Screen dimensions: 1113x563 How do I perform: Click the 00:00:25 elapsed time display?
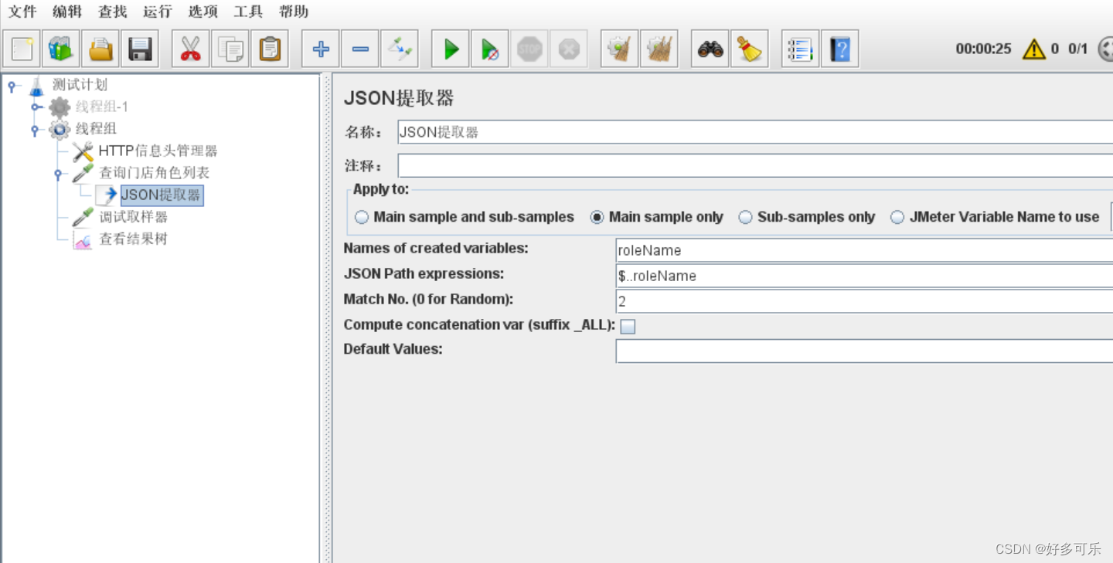point(983,49)
